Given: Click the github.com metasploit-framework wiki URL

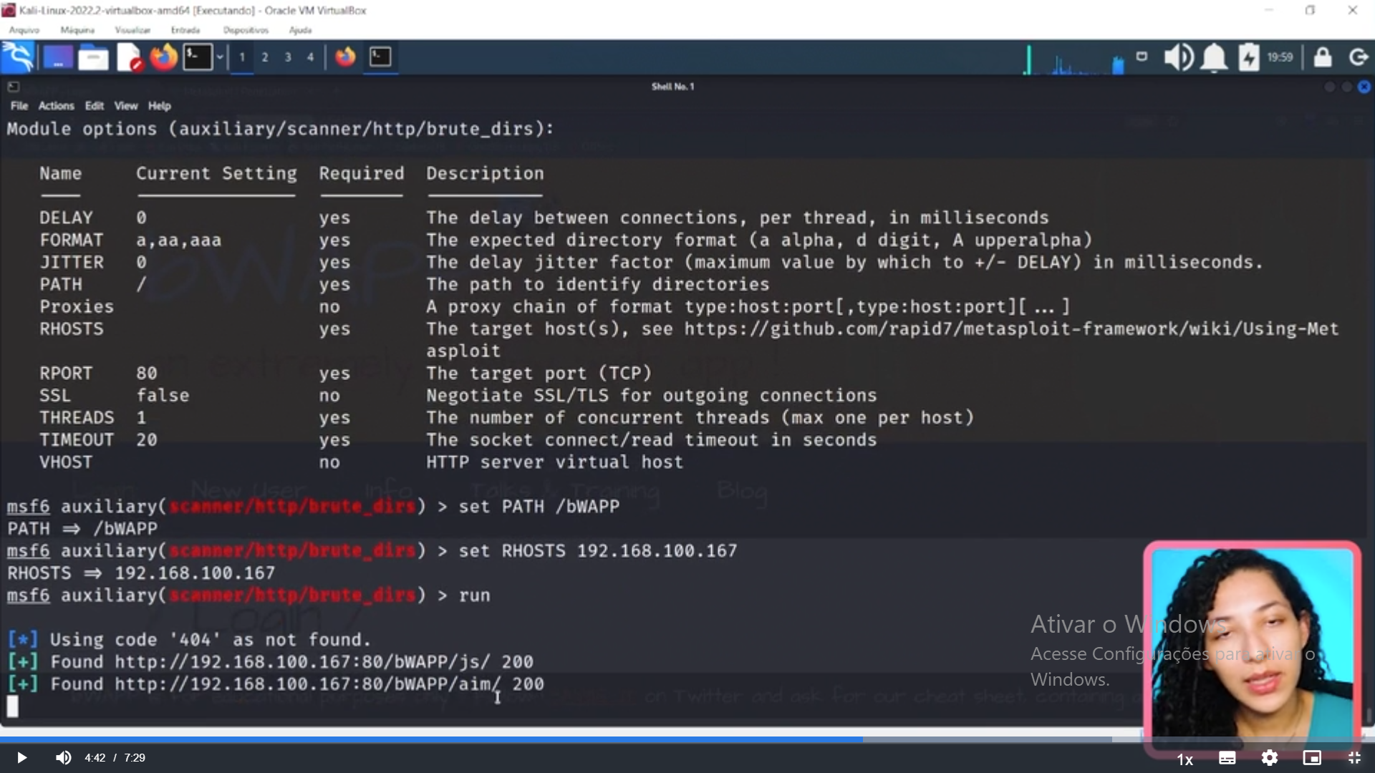Looking at the screenshot, I should click(x=1011, y=329).
